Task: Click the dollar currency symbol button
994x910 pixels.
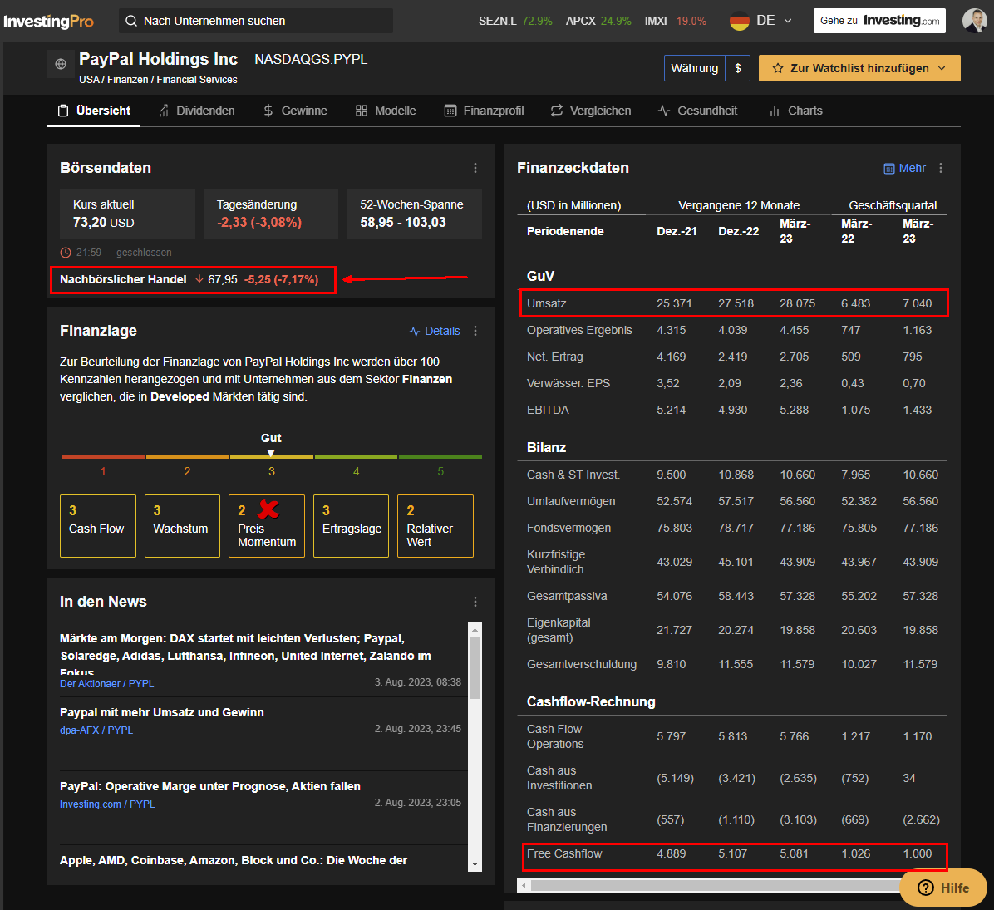Action: [x=738, y=68]
